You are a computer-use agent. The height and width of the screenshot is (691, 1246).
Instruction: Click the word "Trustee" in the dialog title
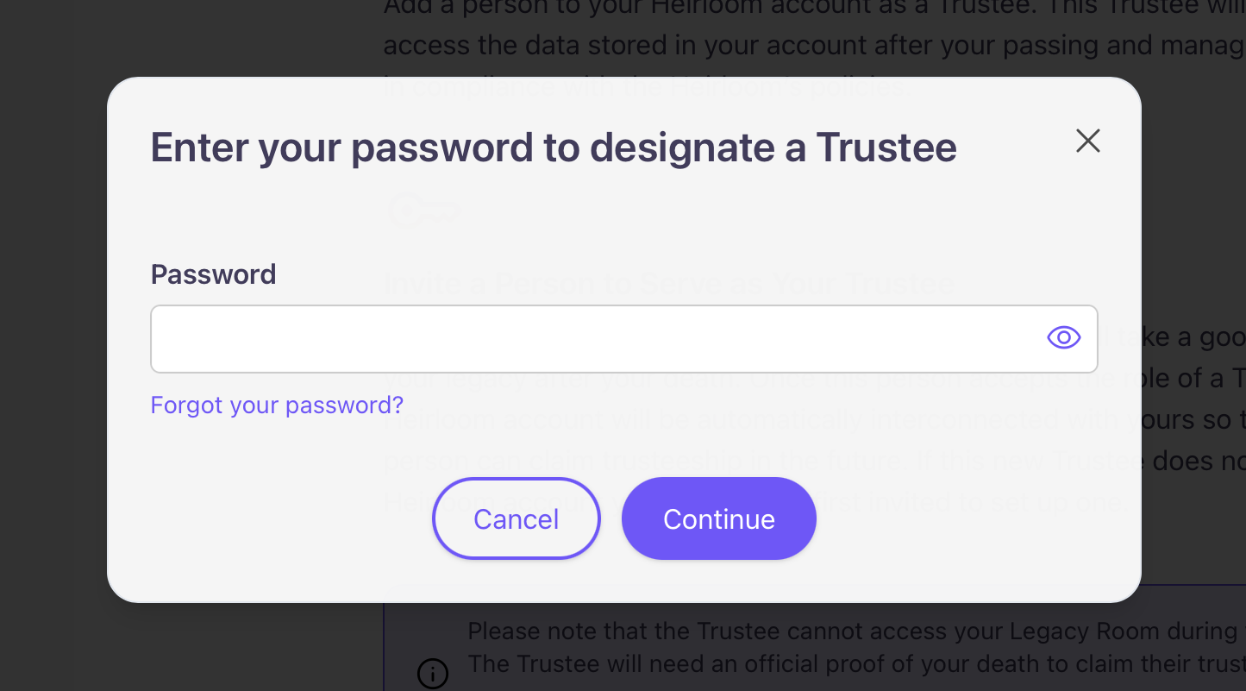point(886,148)
